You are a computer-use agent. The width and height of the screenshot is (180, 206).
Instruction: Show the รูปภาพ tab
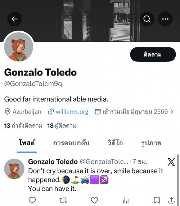152,143
